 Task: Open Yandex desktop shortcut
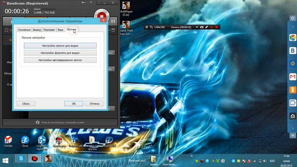coord(8,141)
